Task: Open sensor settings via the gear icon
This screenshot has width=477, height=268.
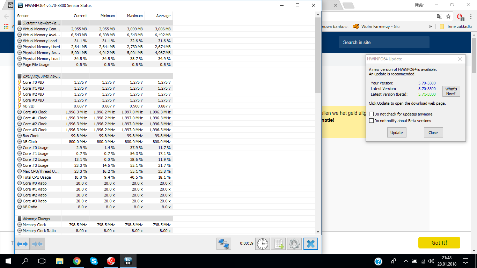Action: click(x=294, y=244)
